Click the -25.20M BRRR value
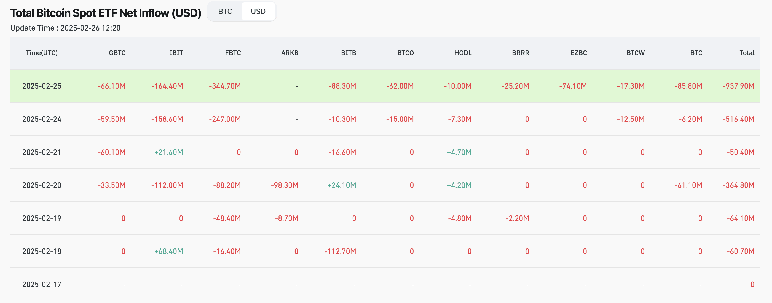This screenshot has width=772, height=303. [515, 86]
